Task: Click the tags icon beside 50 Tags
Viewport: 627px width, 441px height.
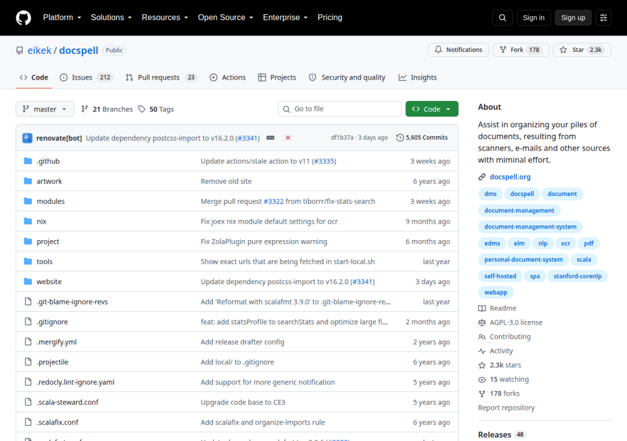Action: [x=141, y=109]
